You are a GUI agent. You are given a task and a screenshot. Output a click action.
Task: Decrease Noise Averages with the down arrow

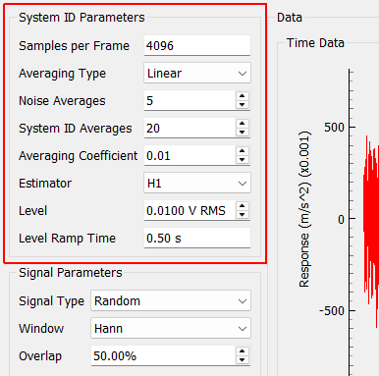click(243, 105)
